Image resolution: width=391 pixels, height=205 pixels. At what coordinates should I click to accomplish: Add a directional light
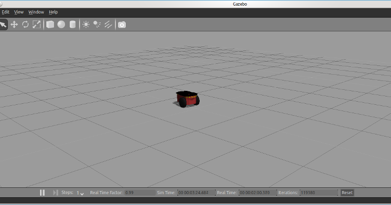pos(108,24)
